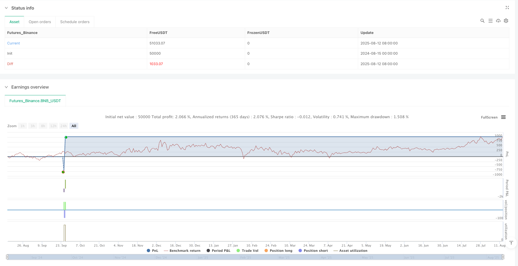Viewport: 518px width, 266px height.
Task: Click the search icon in Status info
Action: (x=482, y=21)
